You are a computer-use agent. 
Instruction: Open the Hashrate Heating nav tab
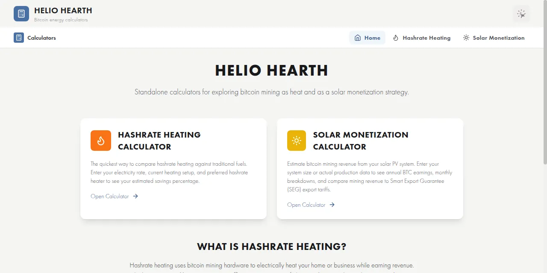(x=421, y=38)
